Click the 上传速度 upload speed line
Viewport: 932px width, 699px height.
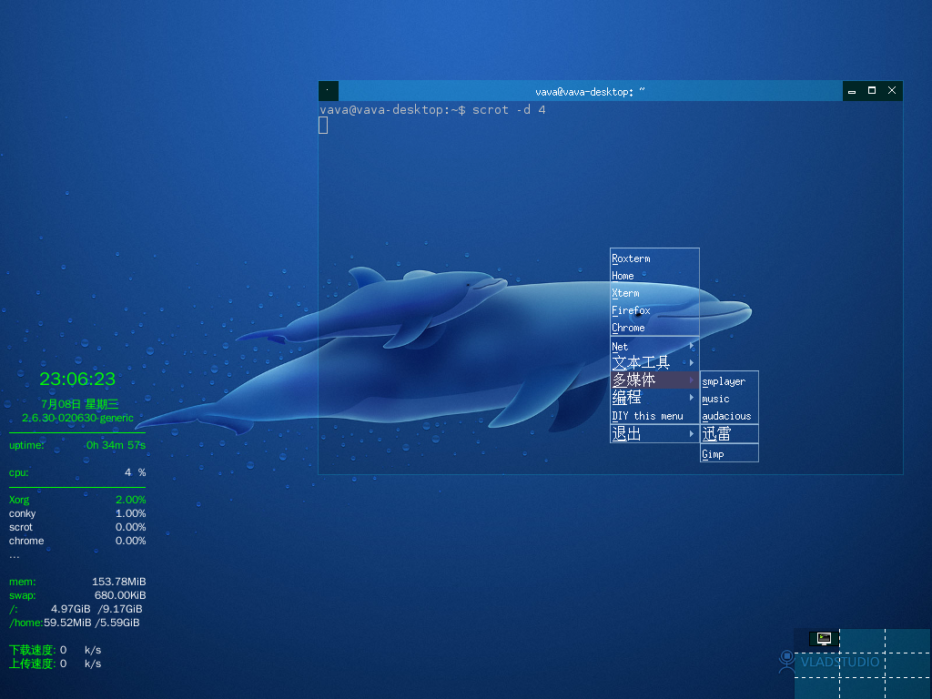coord(56,664)
